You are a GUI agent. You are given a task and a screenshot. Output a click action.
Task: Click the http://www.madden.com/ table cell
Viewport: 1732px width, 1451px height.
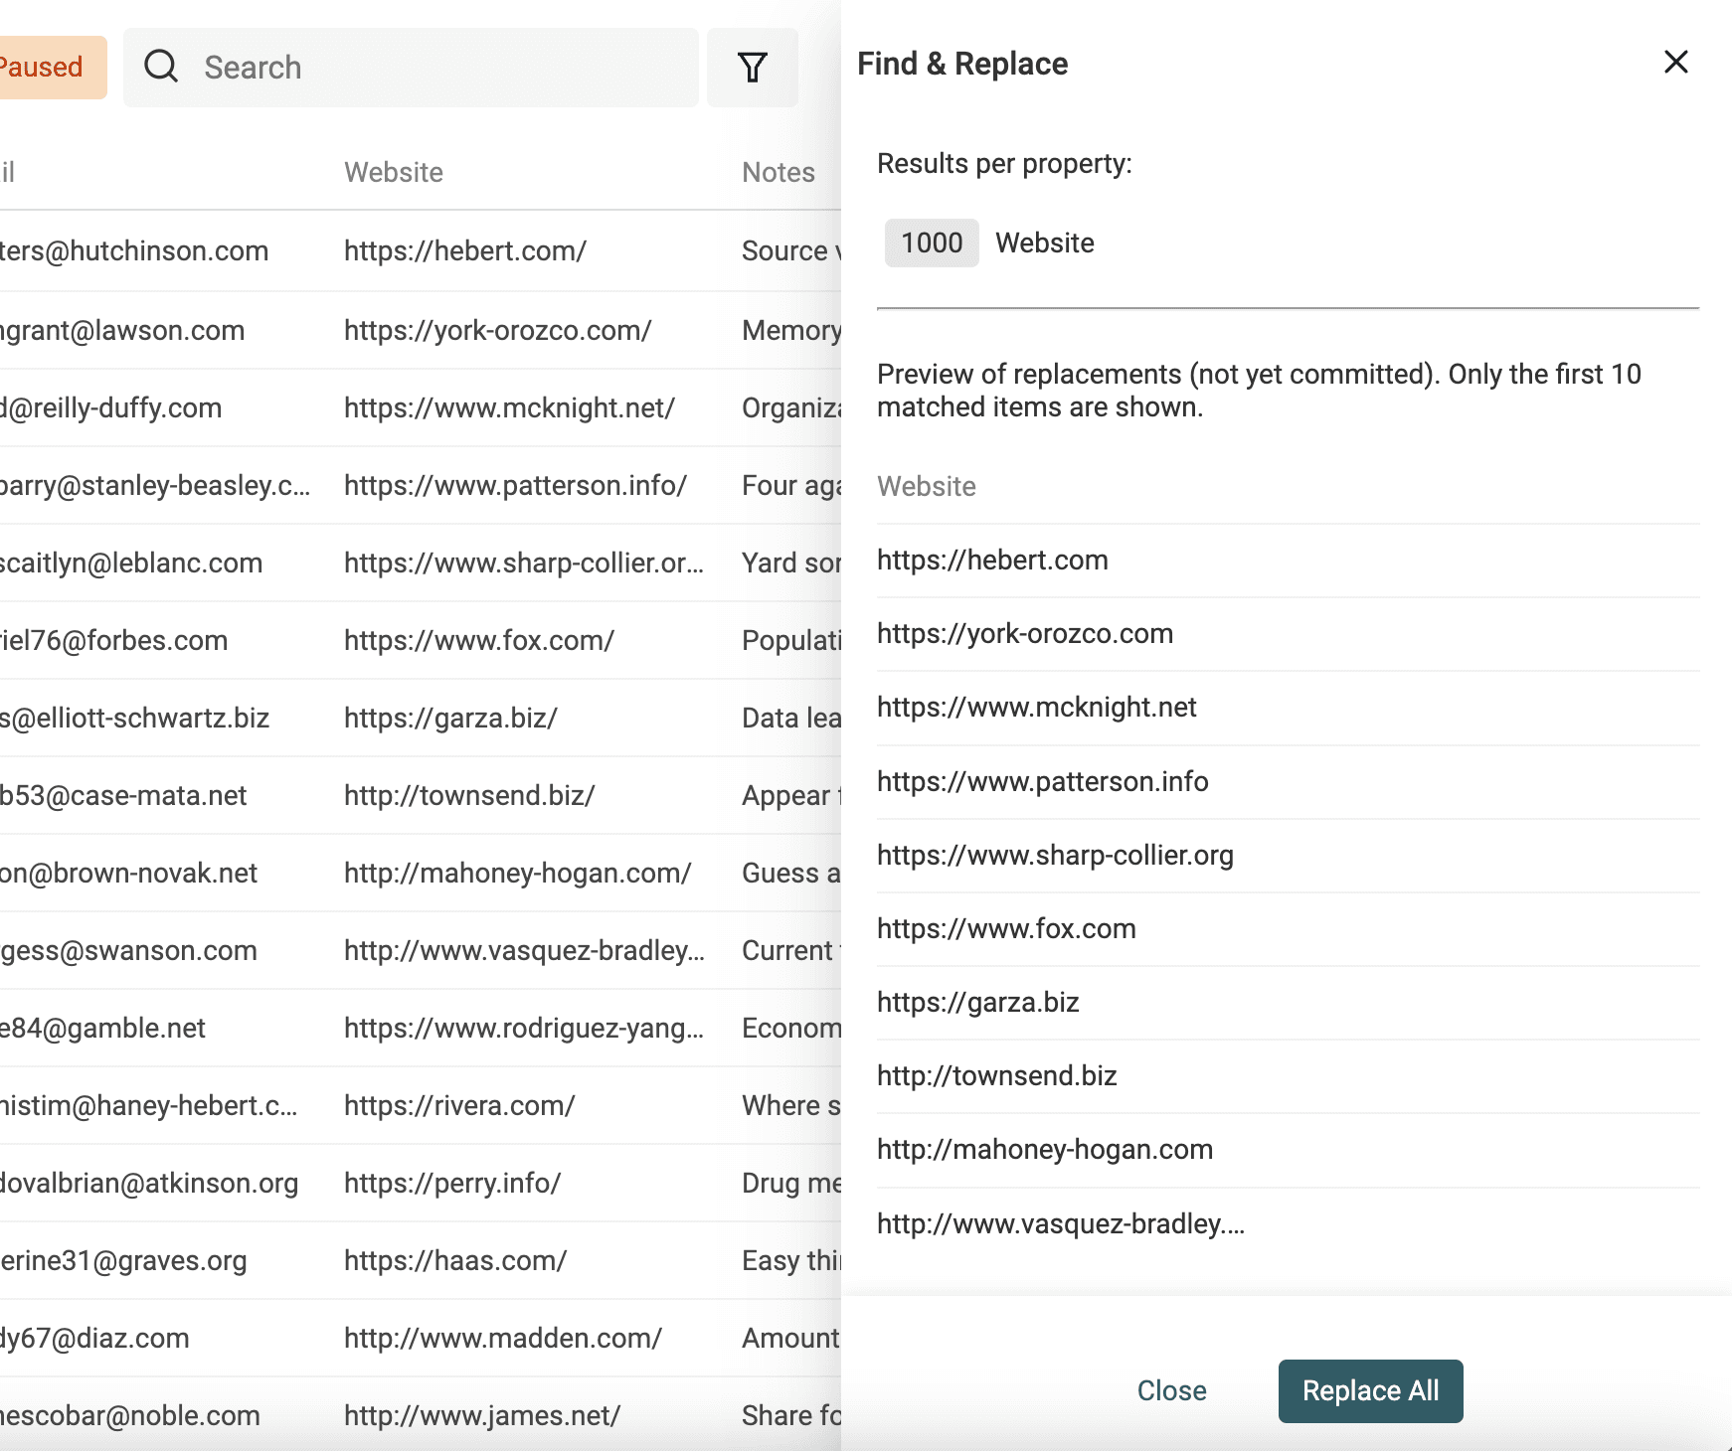tap(502, 1338)
